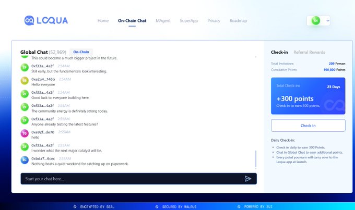Click 'POWERED BY SUI' footer text
Viewport: 355px width, 210px height.
[x=258, y=206]
